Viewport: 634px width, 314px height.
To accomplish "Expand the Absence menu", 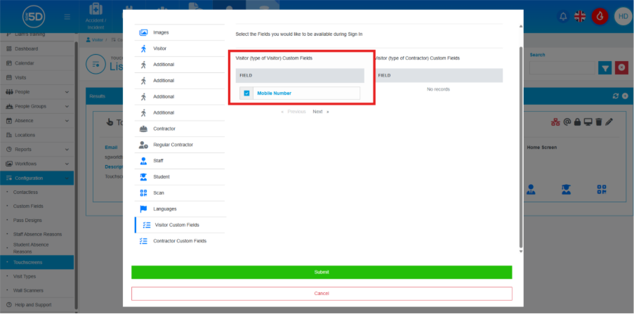I will click(x=37, y=121).
